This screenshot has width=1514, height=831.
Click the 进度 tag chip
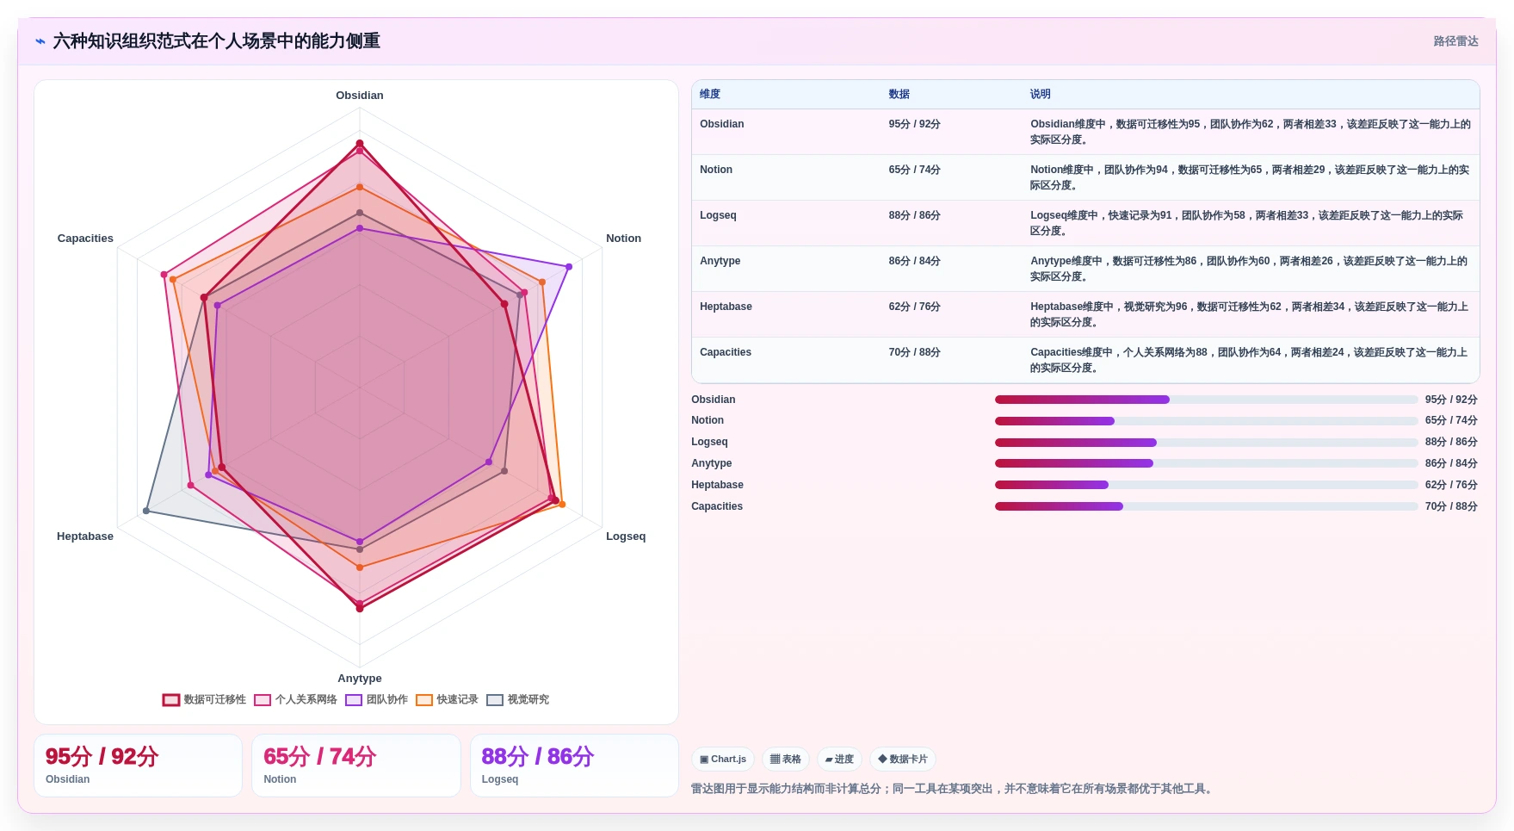[x=839, y=759]
